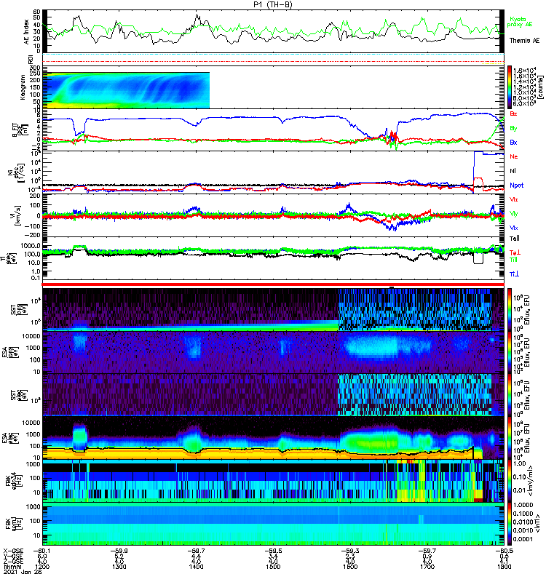Viewport: 546px width, 582px height.
Task: Click the [counts] unit label
Action: pos(542,87)
